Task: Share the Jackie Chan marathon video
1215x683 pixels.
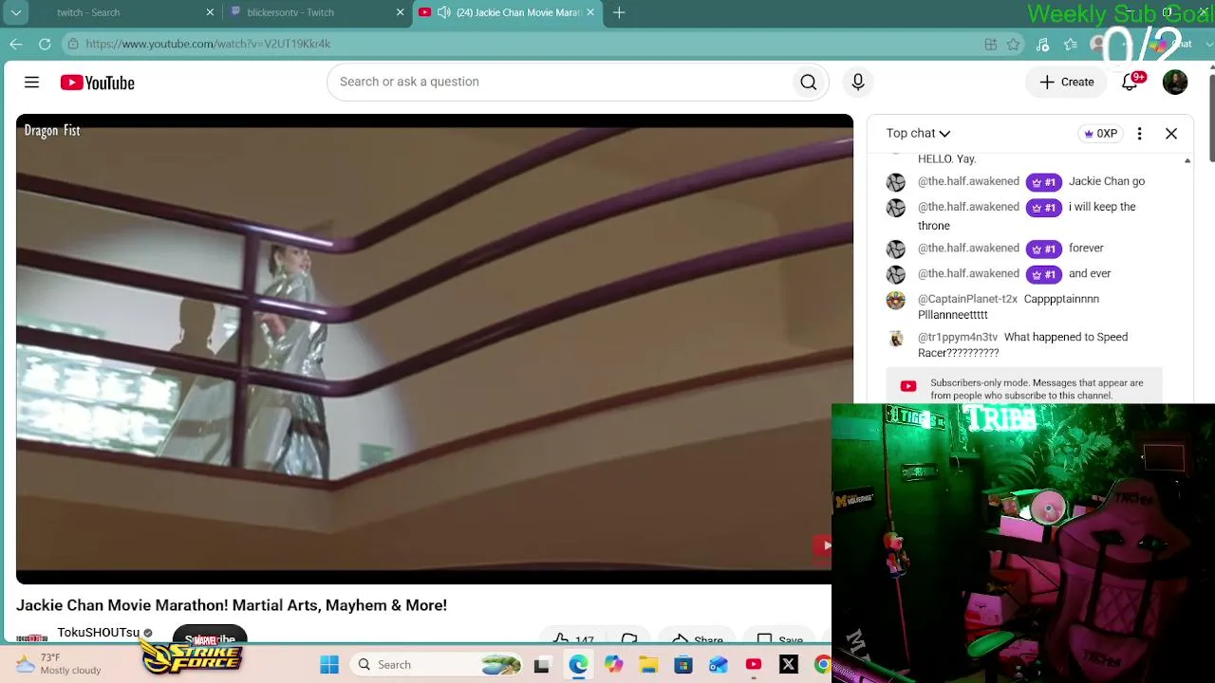Action: click(697, 639)
